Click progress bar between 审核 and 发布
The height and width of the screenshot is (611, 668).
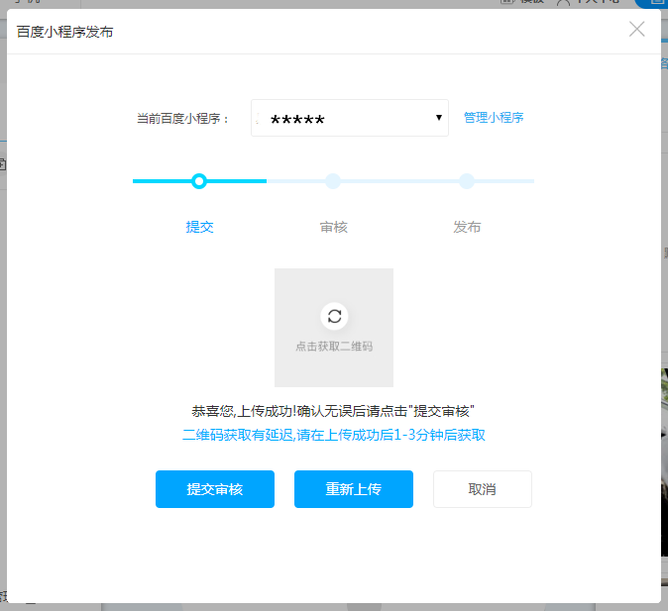coord(400,181)
